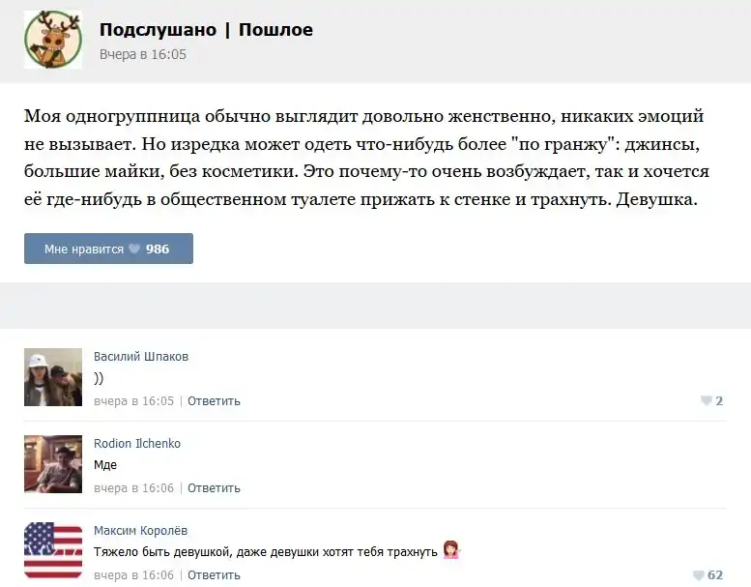Like Василий Шпаков's comment with 2 likes
751x587 pixels.
click(x=707, y=401)
